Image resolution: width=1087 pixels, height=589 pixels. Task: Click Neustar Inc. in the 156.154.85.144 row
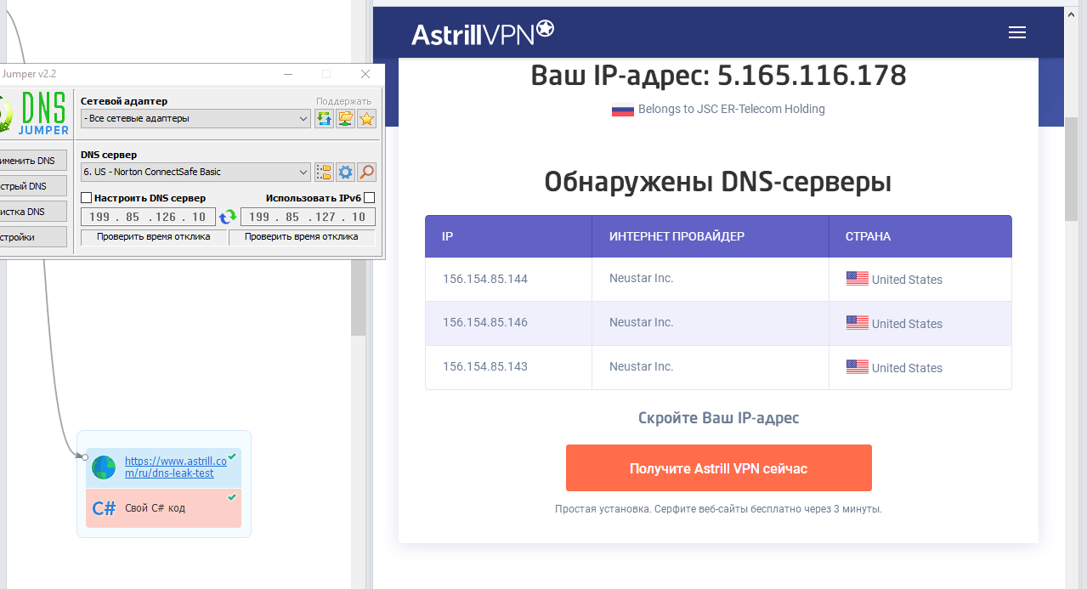pyautogui.click(x=642, y=278)
